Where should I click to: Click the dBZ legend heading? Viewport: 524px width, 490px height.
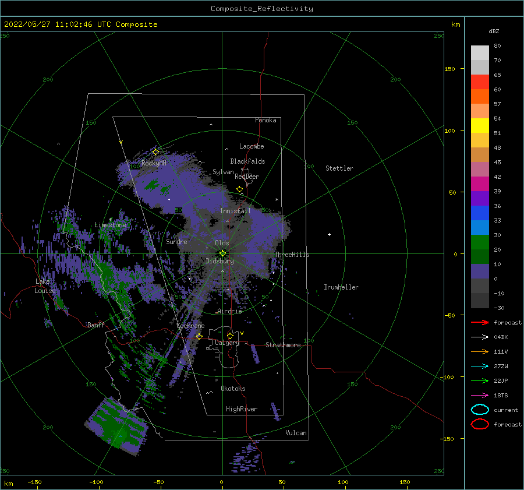[494, 31]
